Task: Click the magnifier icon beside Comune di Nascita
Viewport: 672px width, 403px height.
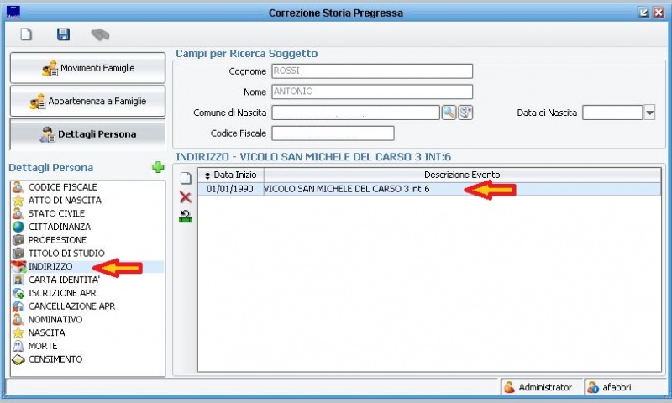Action: click(449, 113)
